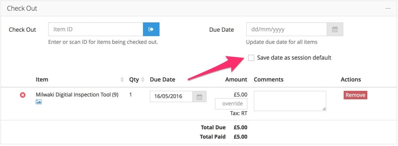398x146 pixels.
Task: Open the calendar picker beside the top Due Date field
Action: tap(335, 29)
